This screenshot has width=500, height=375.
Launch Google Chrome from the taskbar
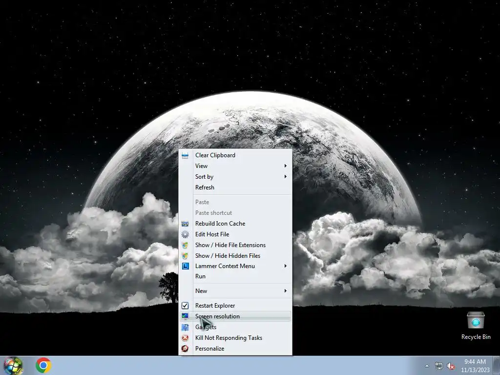pyautogui.click(x=43, y=365)
